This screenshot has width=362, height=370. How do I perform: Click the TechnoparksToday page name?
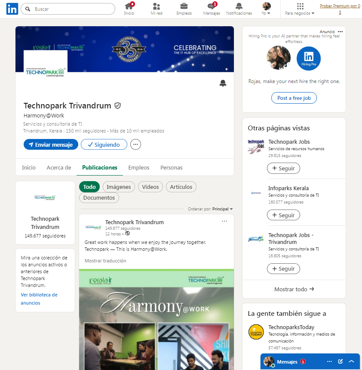[291, 327]
